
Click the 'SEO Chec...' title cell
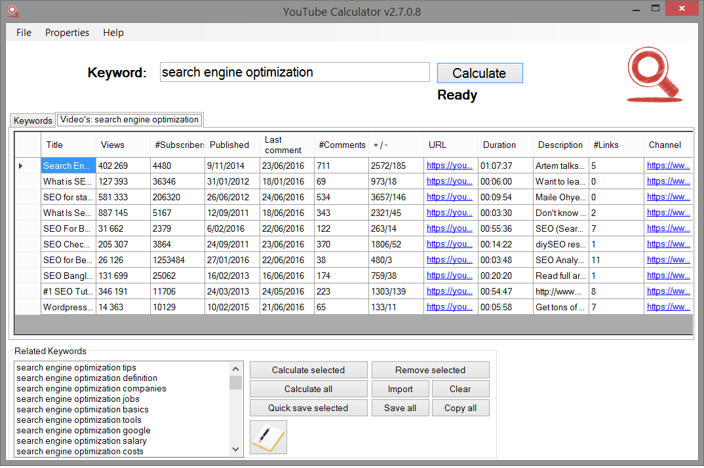pyautogui.click(x=68, y=244)
